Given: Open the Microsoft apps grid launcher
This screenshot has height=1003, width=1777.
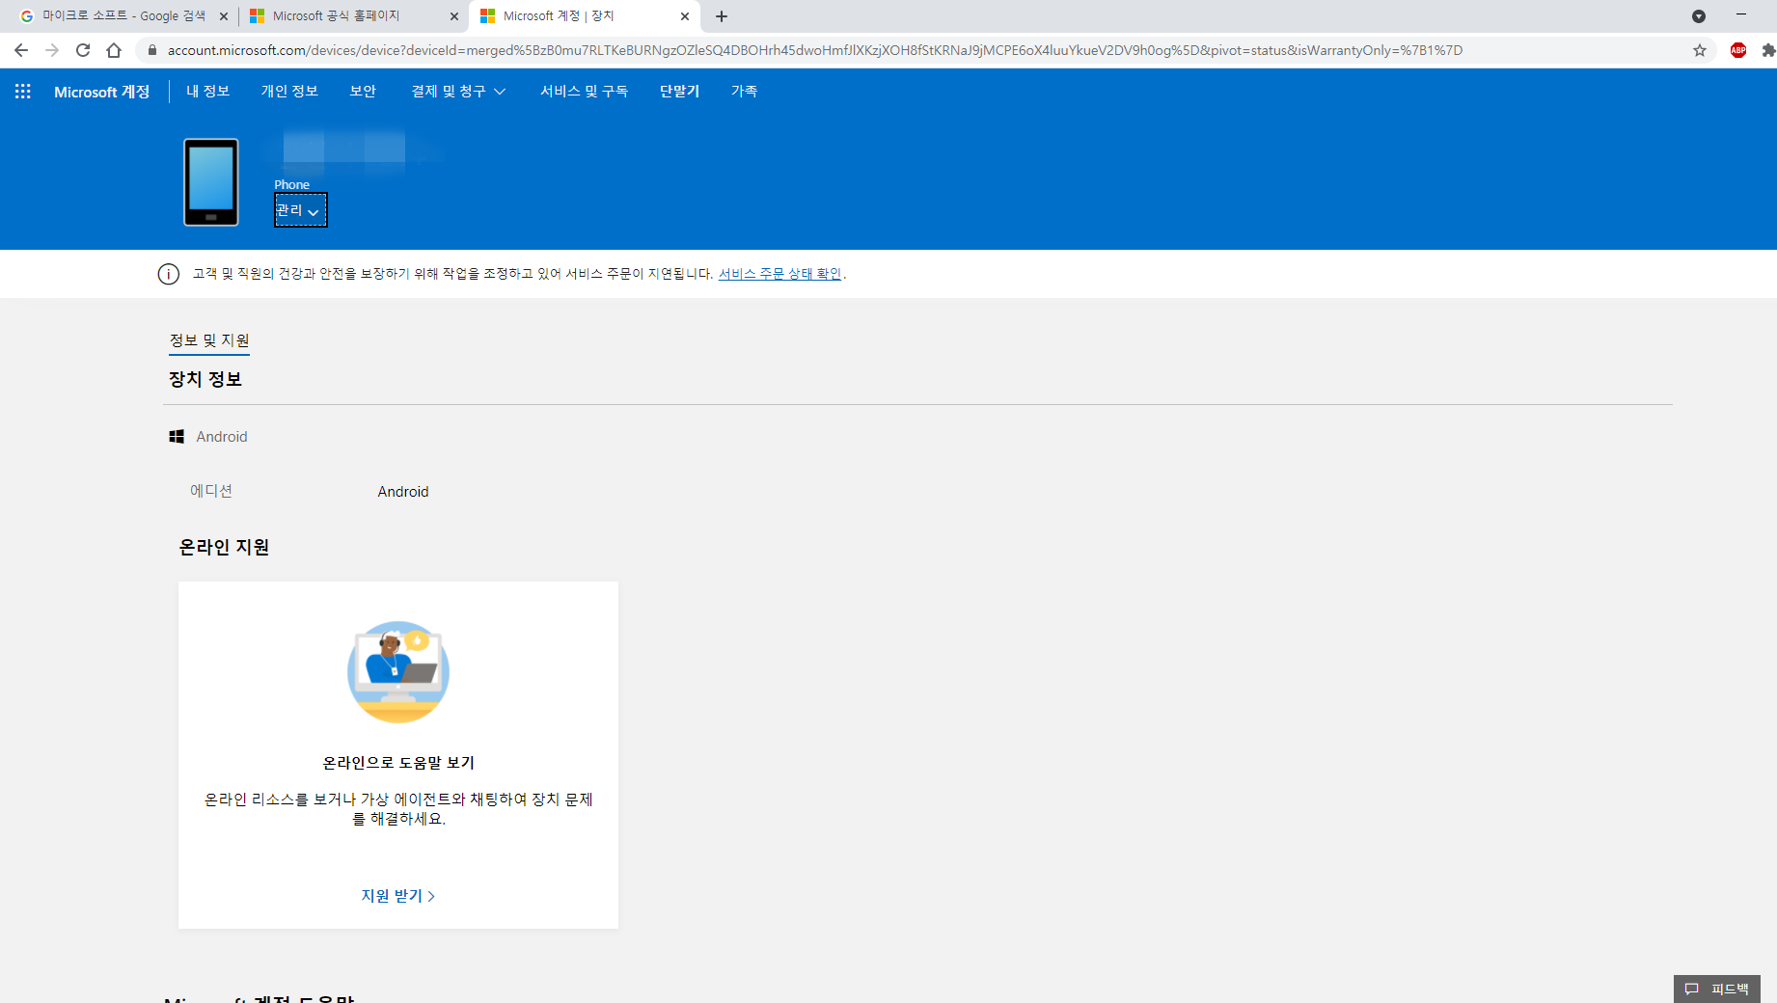Looking at the screenshot, I should point(23,91).
